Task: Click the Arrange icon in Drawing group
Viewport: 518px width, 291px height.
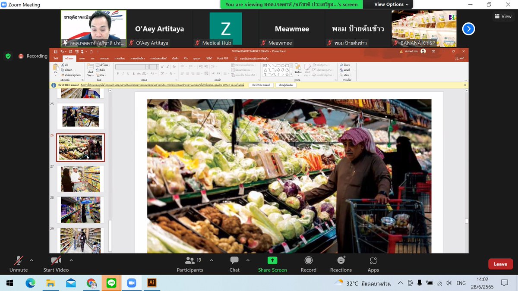Action: [x=298, y=67]
